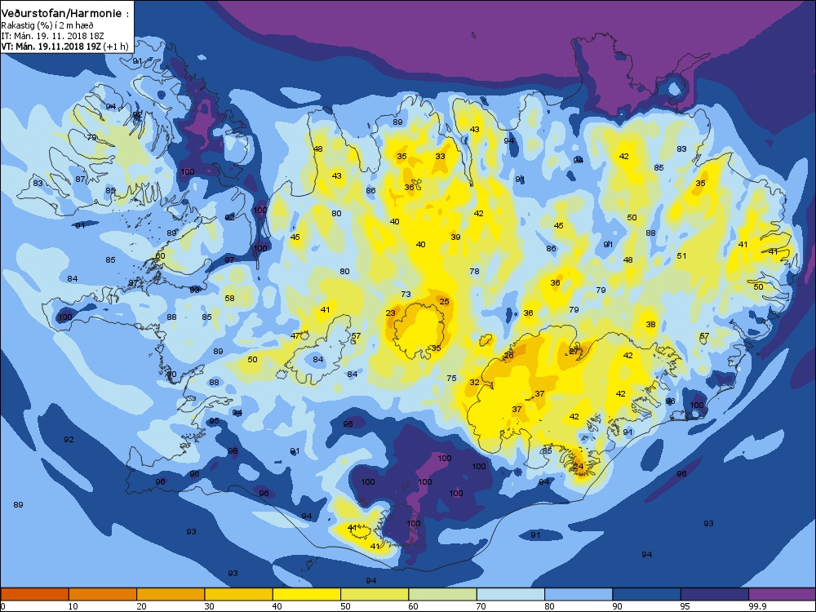This screenshot has width=816, height=612.
Task: Click the humidity value 23 on the map
Action: pos(390,313)
